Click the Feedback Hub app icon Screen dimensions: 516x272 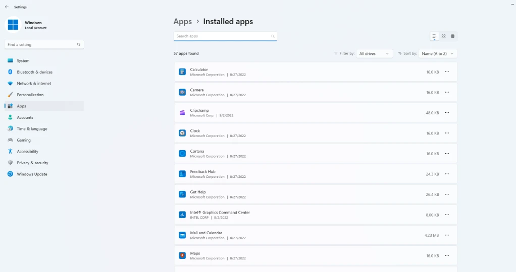[182, 174]
